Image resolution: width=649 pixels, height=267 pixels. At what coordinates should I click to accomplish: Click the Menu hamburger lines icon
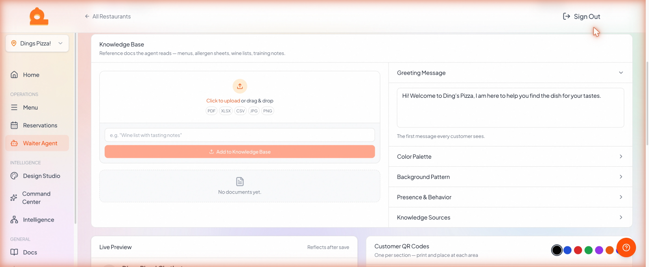14,108
